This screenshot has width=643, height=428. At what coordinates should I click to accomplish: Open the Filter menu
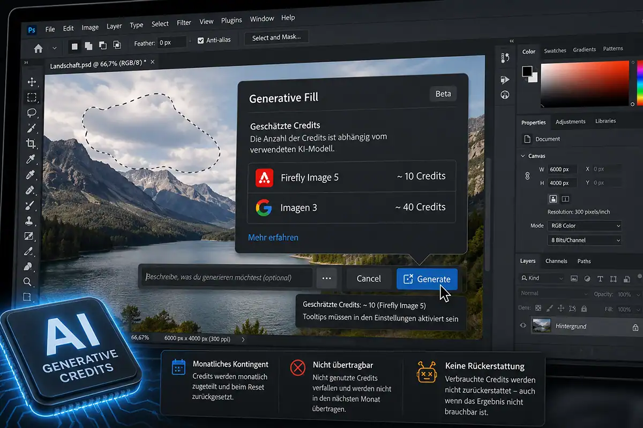(x=184, y=23)
